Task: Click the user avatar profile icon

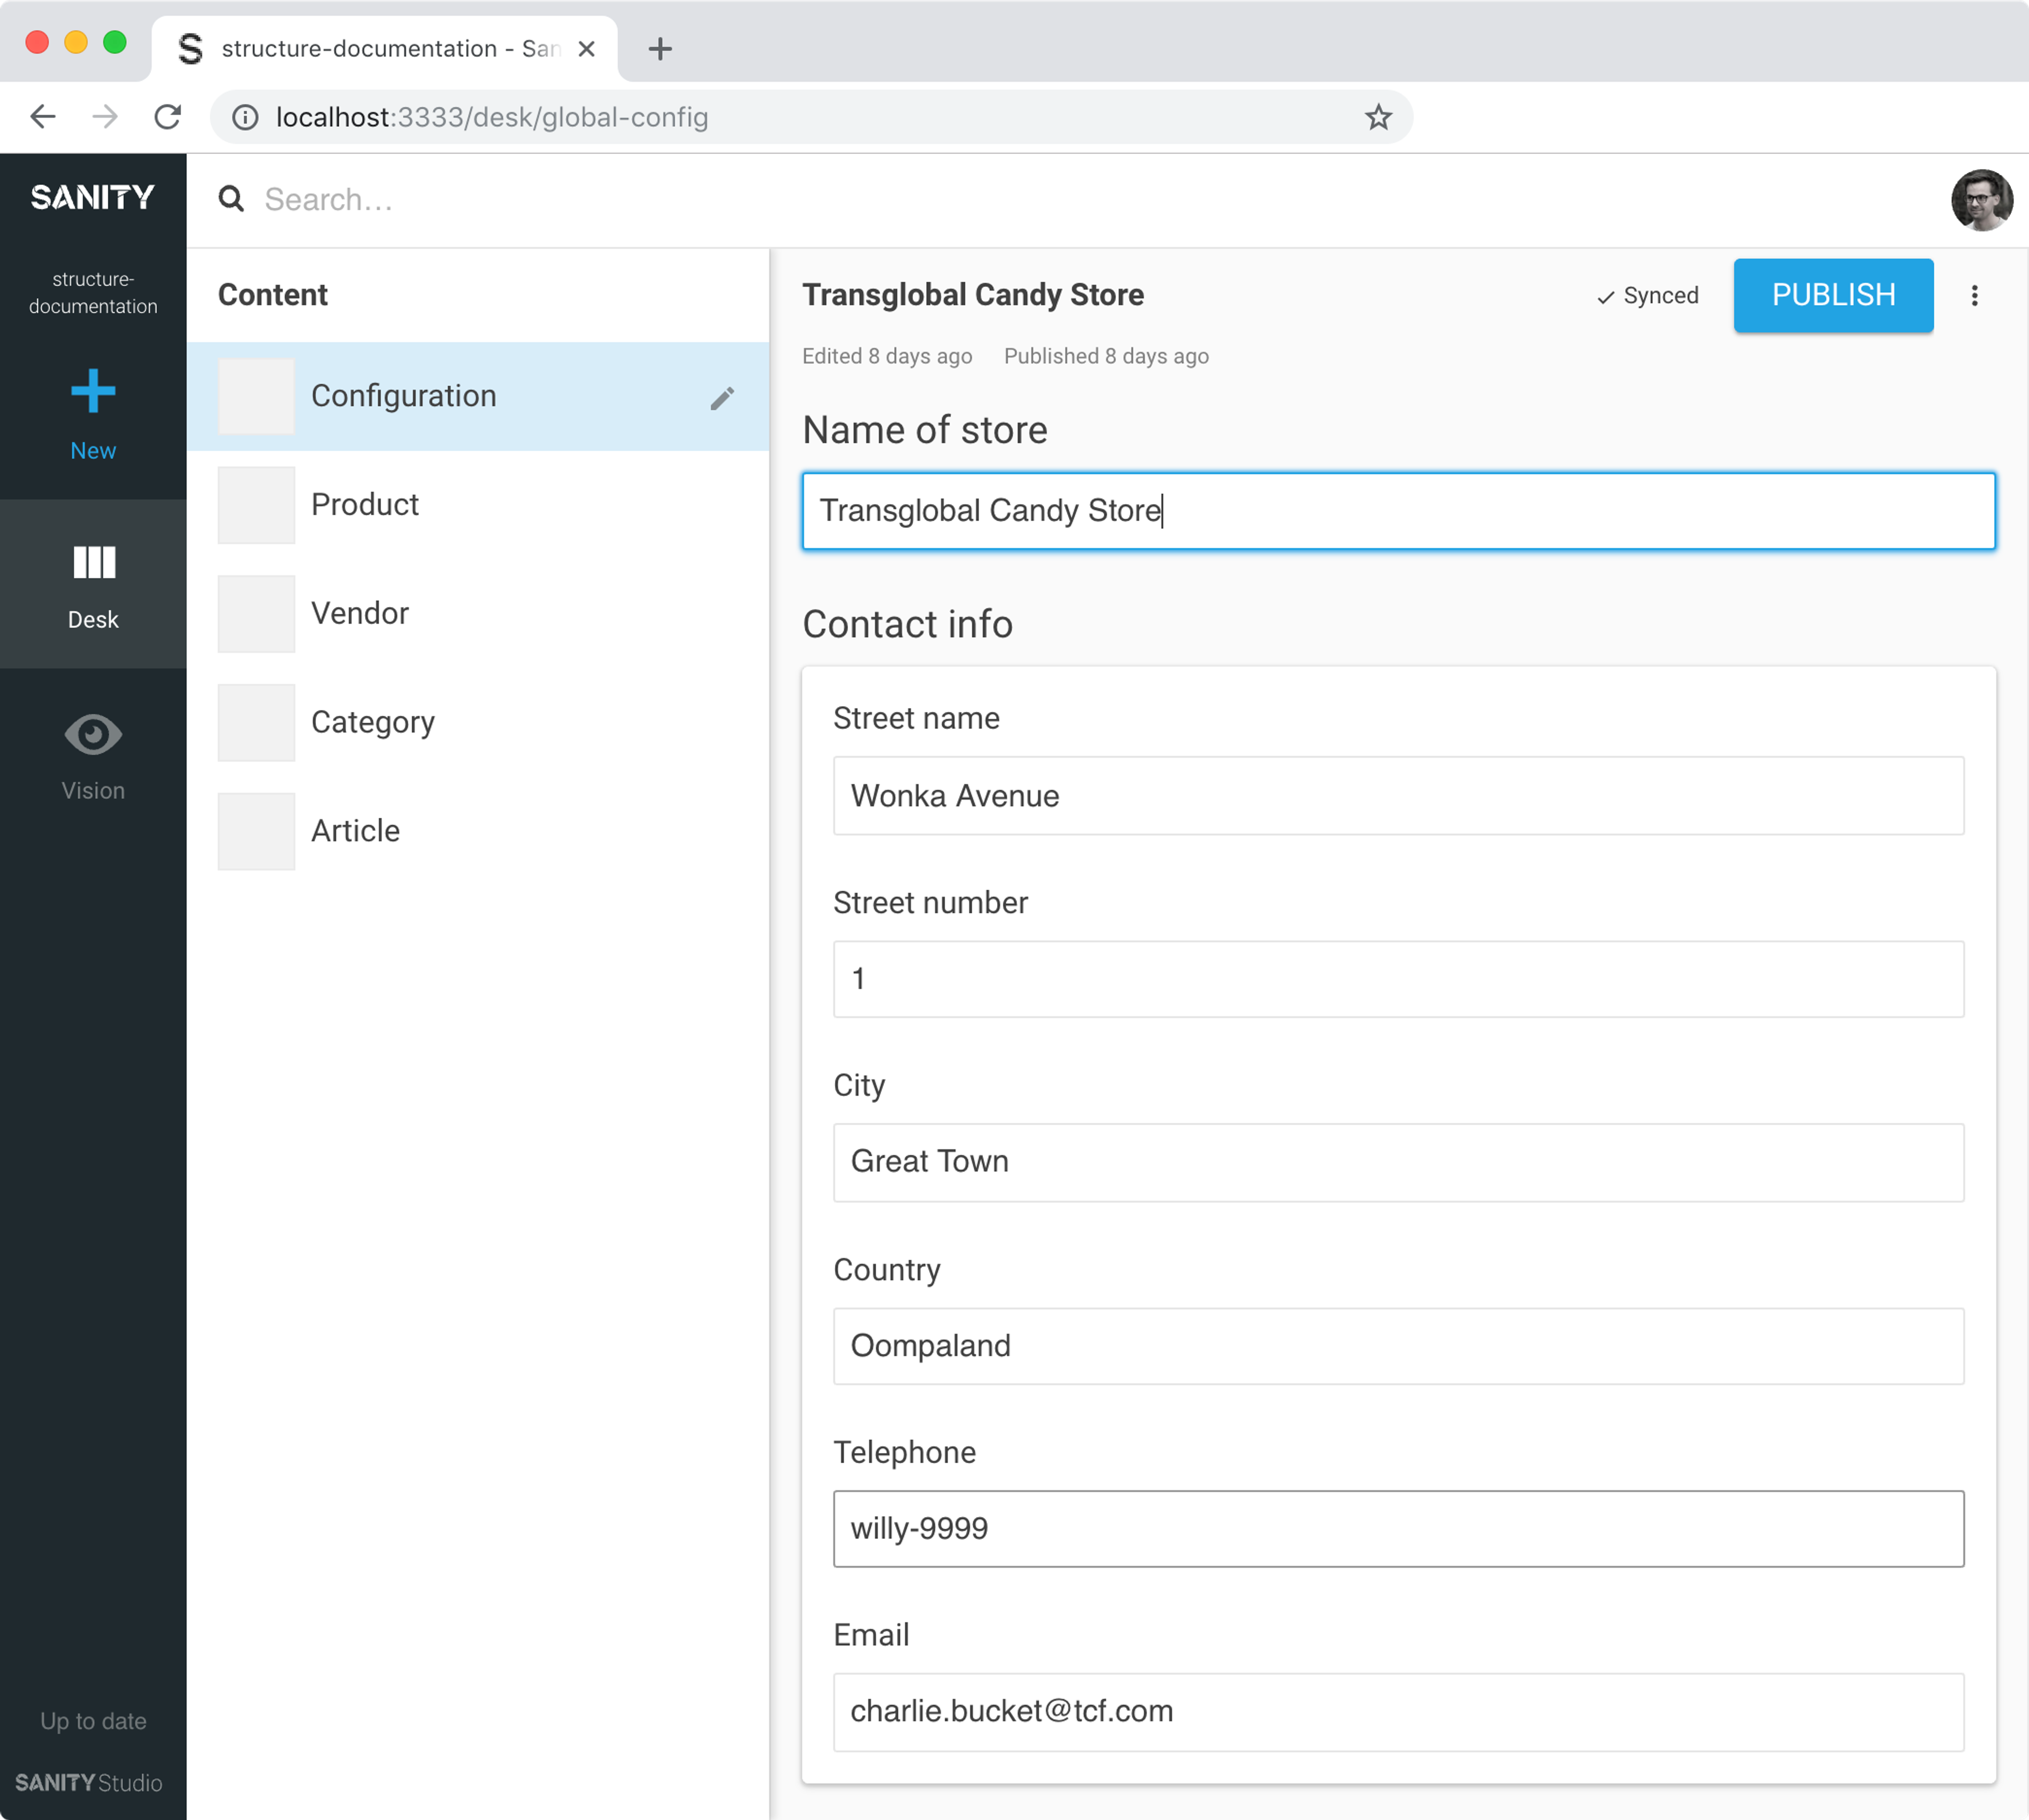Action: coord(1980,197)
